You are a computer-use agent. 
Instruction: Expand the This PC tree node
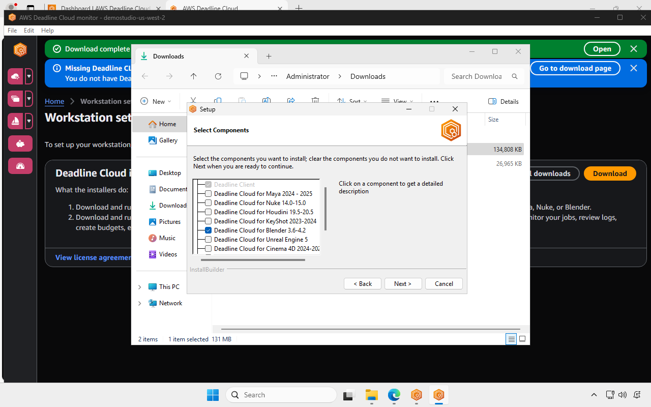tap(139, 286)
